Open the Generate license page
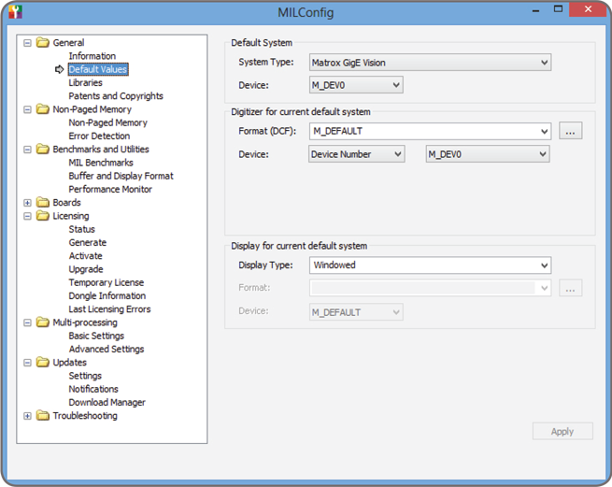 pyautogui.click(x=88, y=242)
